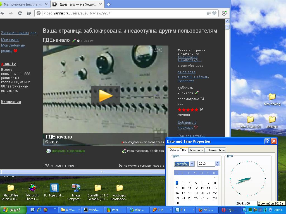Open the New Folder (3) desktop folder
The height and width of the screenshot is (214, 286).
[x=251, y=122]
